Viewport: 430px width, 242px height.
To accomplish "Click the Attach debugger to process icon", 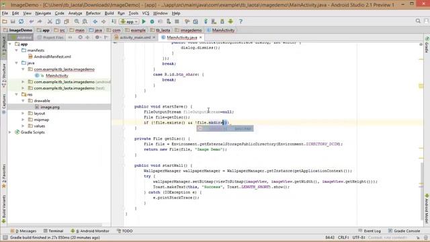I will [169, 22].
